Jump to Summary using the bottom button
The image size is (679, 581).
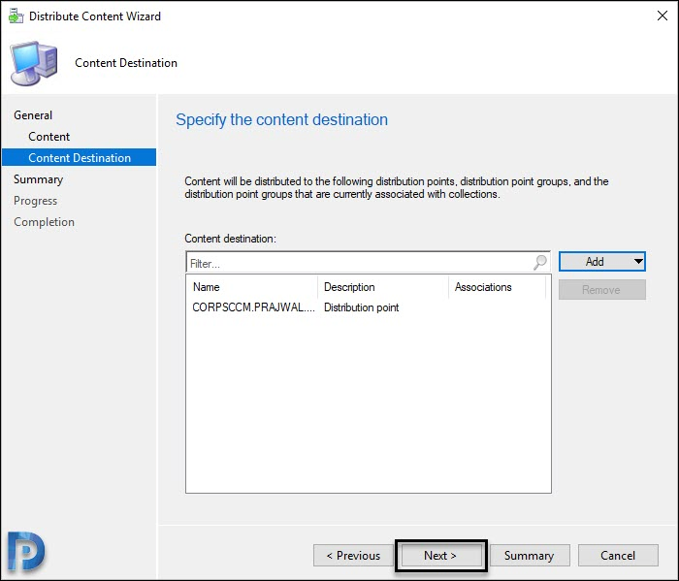(x=530, y=556)
